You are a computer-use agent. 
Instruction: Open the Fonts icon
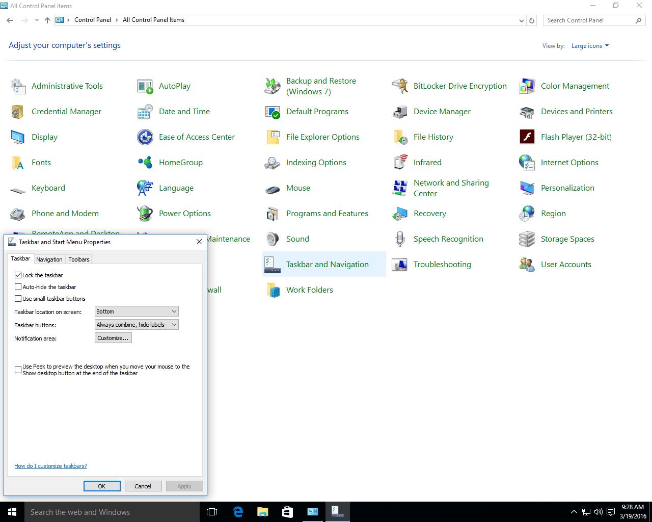point(18,163)
